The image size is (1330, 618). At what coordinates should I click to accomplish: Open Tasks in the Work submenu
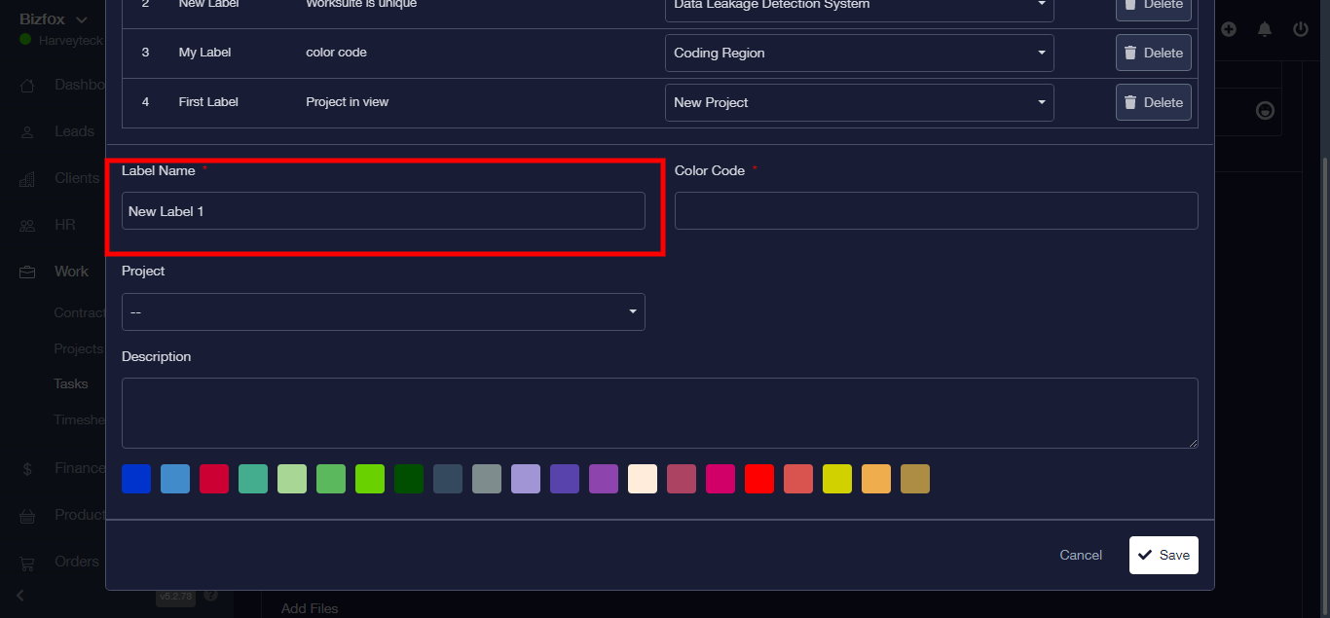[71, 383]
